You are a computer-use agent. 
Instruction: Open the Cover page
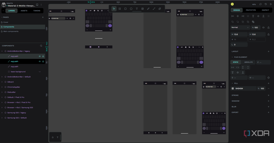(6, 22)
